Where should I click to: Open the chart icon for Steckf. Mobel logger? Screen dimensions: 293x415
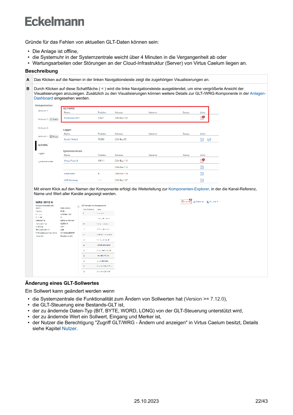point(209,140)
